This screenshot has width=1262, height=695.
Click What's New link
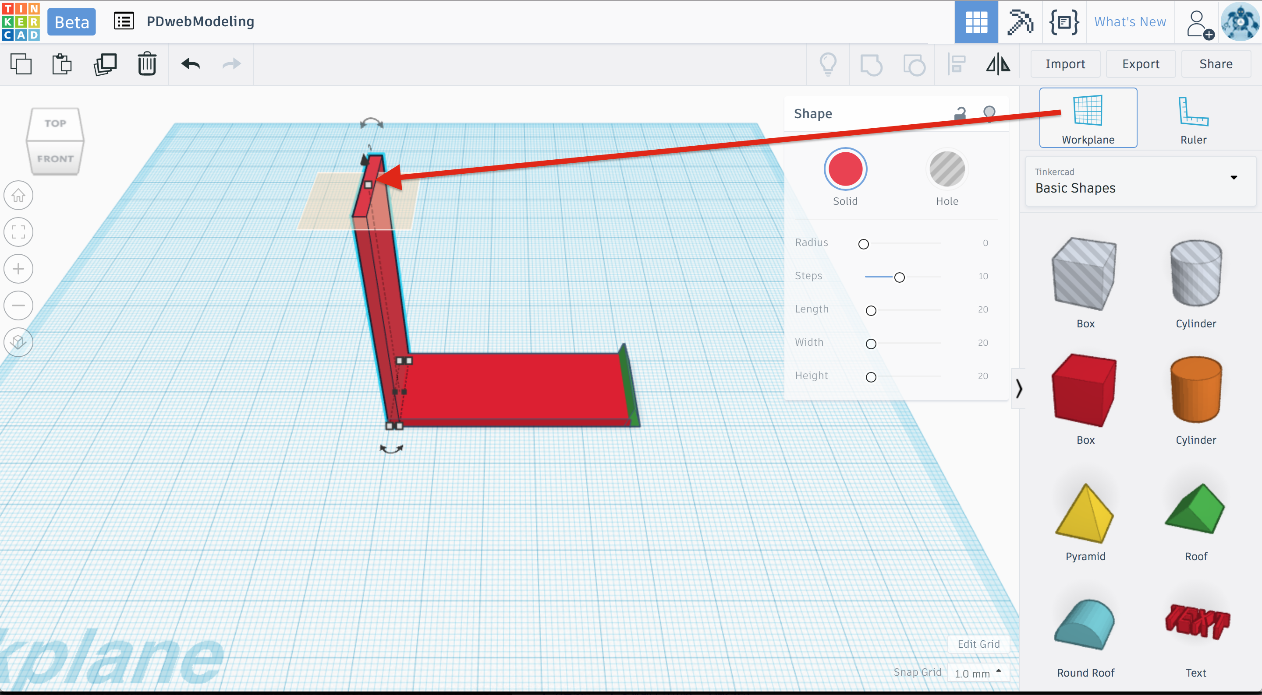[x=1130, y=22]
